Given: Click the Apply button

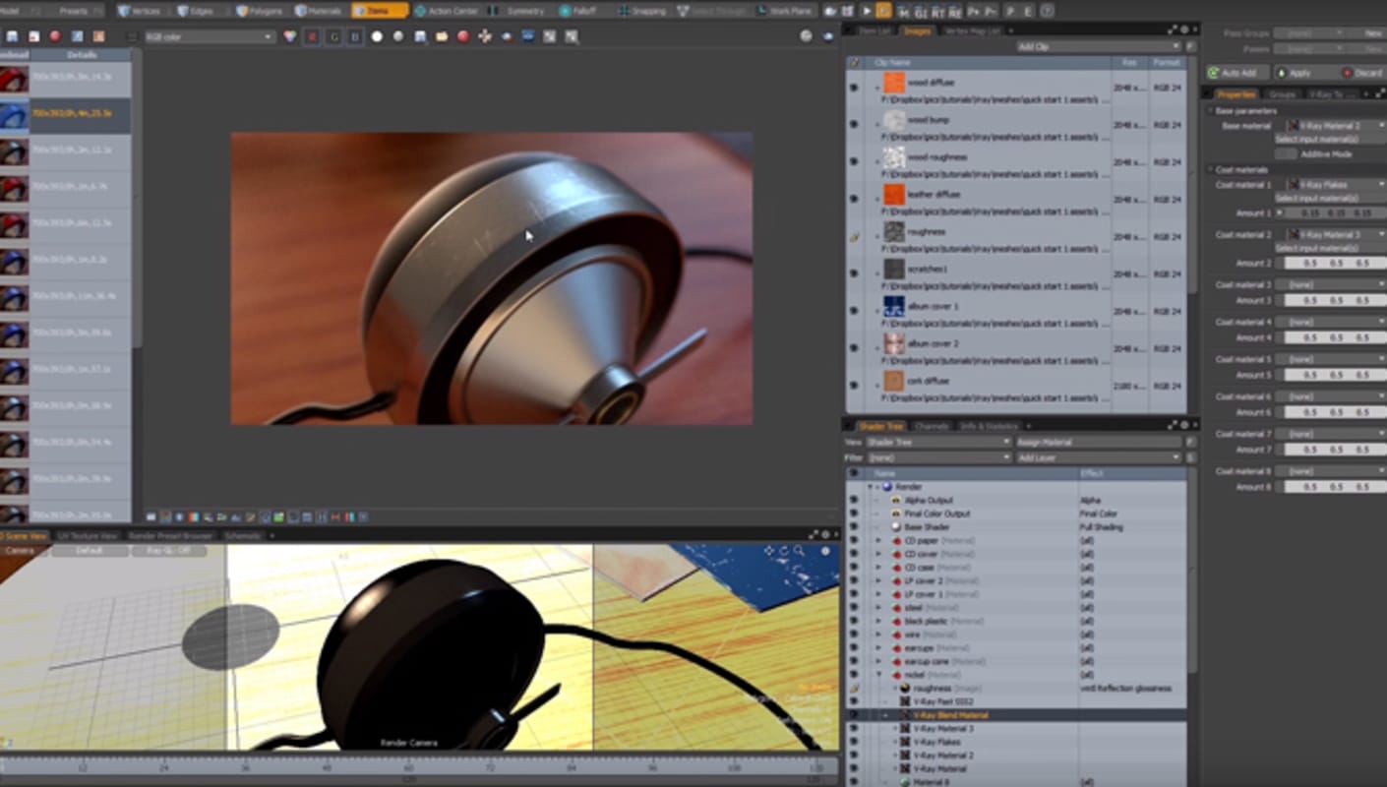Looking at the screenshot, I should coord(1299,73).
